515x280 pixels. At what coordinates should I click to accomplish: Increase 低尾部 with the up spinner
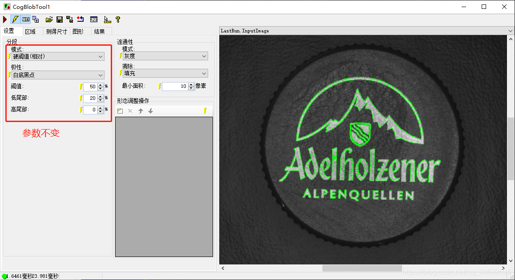click(101, 96)
